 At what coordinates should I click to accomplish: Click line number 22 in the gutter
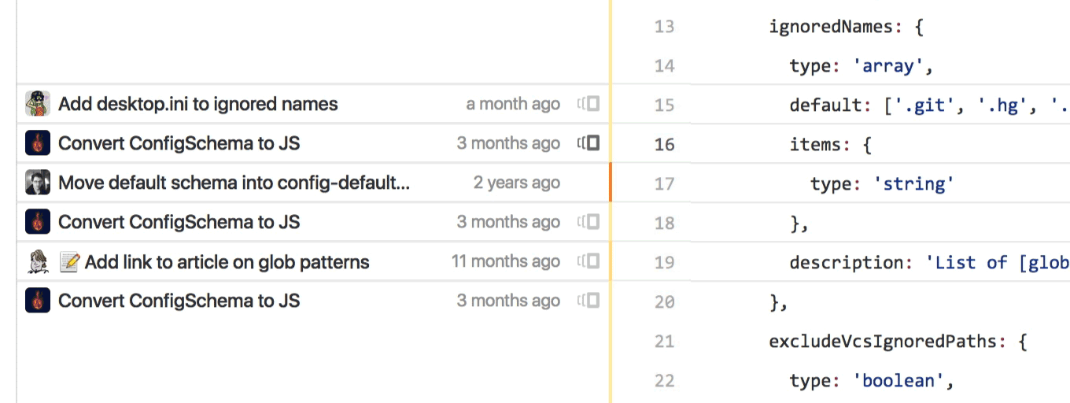click(x=664, y=381)
